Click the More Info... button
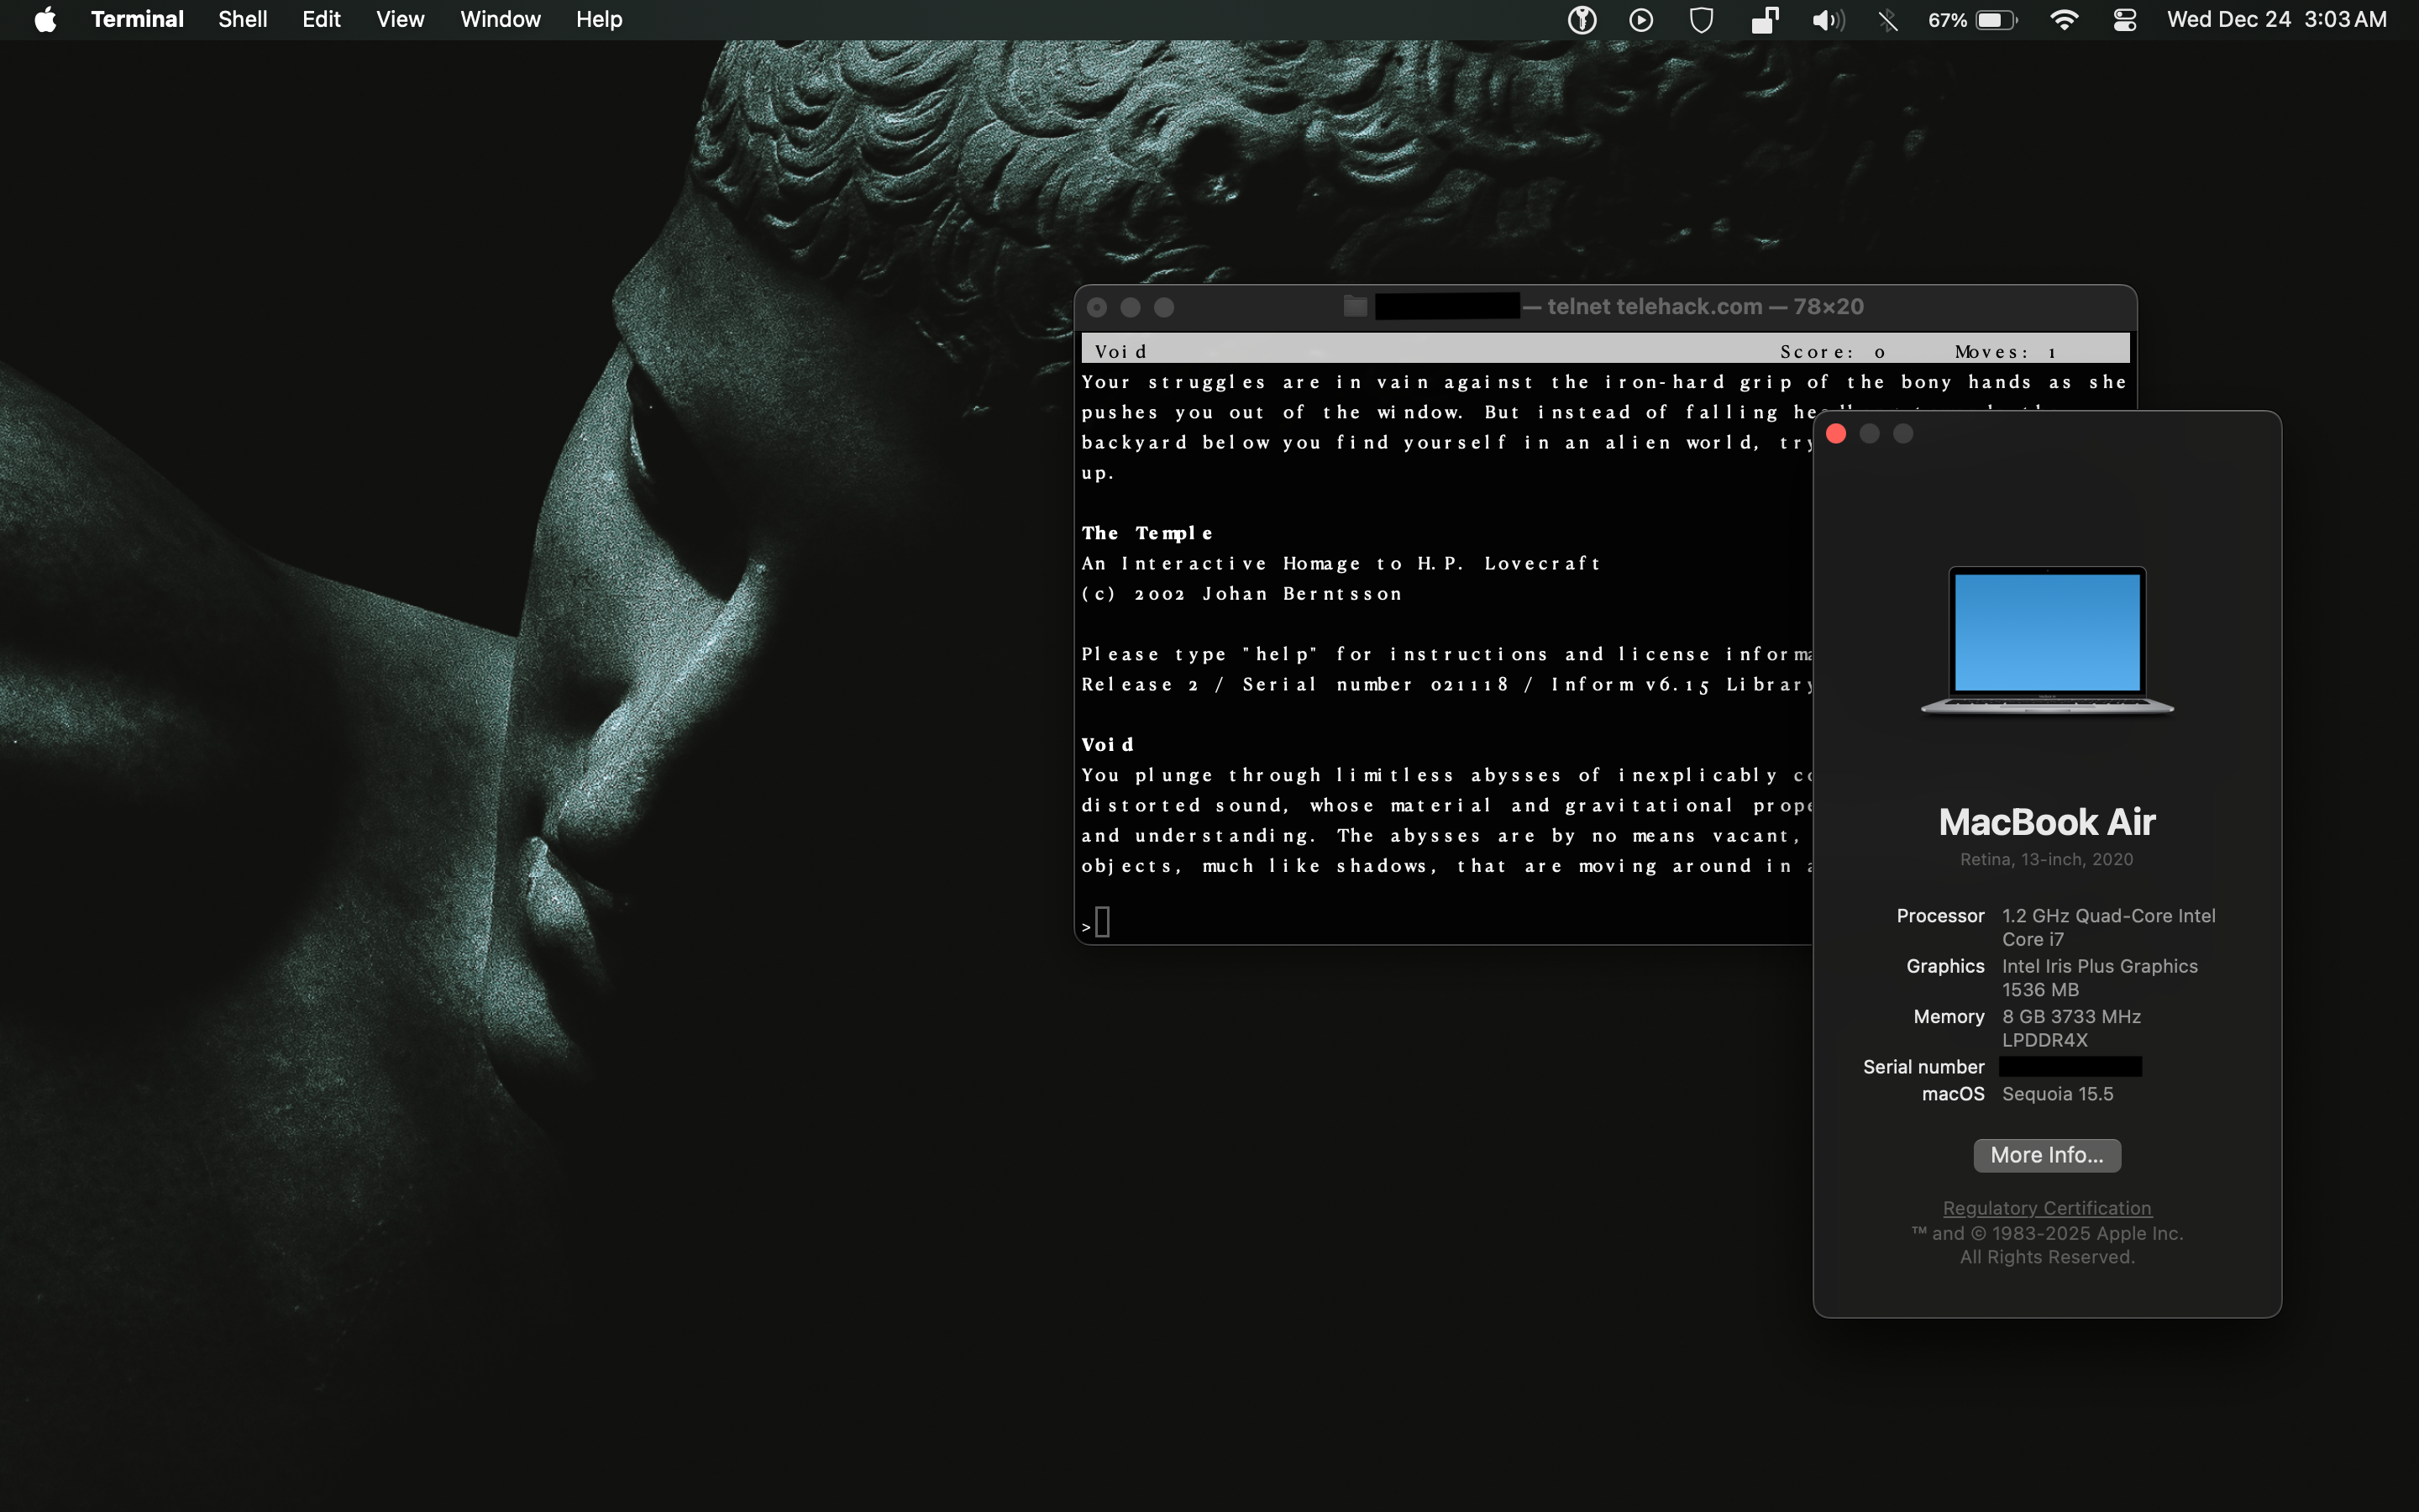This screenshot has height=1512, width=2419. (x=2046, y=1155)
